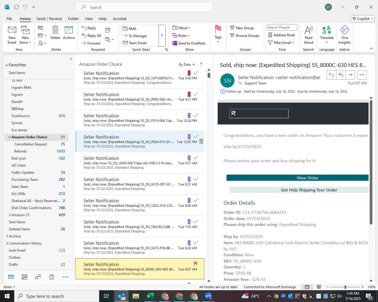The image size is (378, 302).
Task: Open more actions ellipsis in reading pane
Action: click(x=362, y=75)
